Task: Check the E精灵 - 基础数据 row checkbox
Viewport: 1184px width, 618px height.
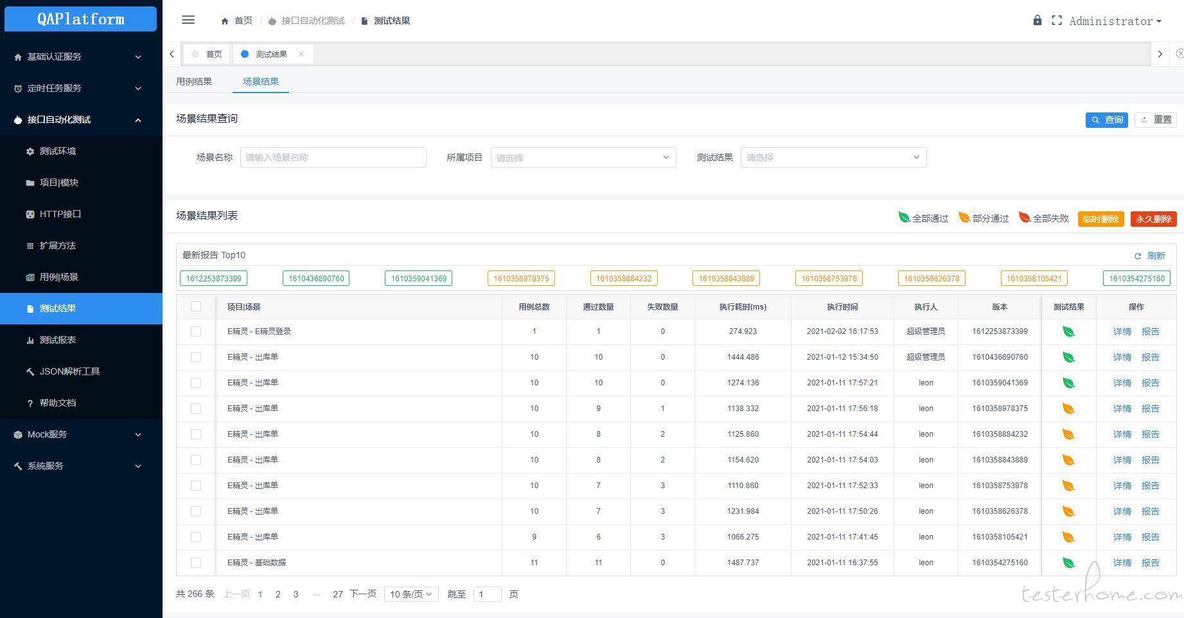Action: point(196,563)
